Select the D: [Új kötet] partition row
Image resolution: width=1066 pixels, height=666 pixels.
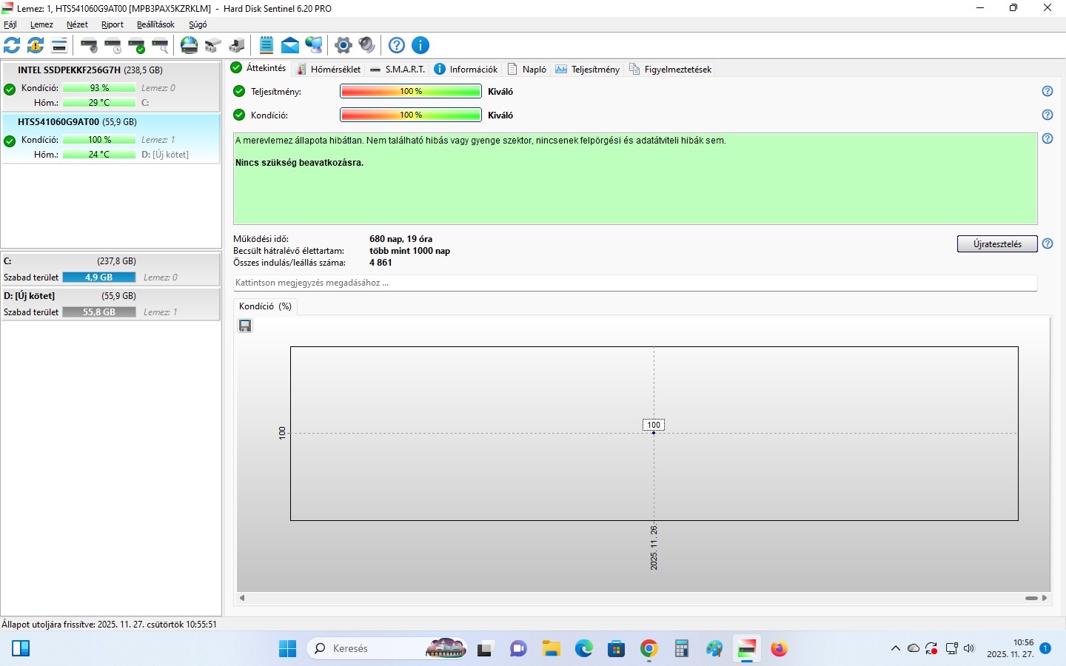110,304
